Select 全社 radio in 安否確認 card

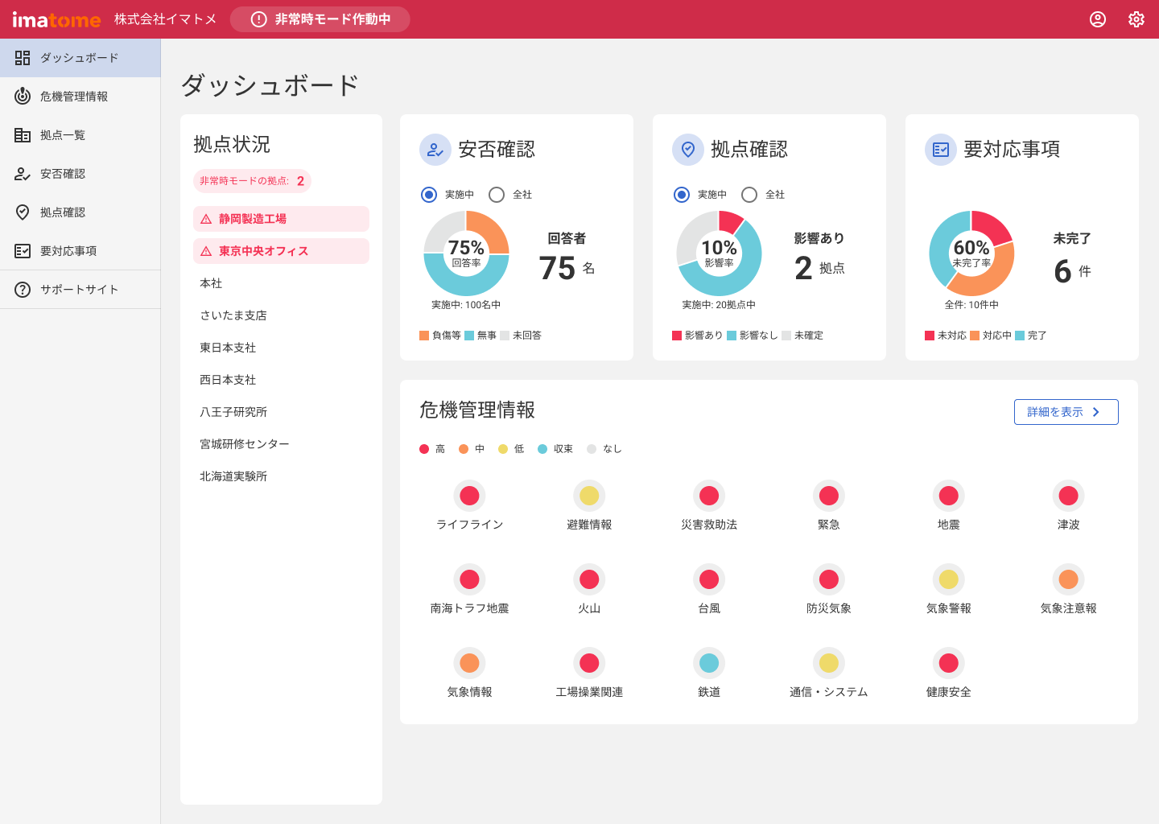(497, 195)
